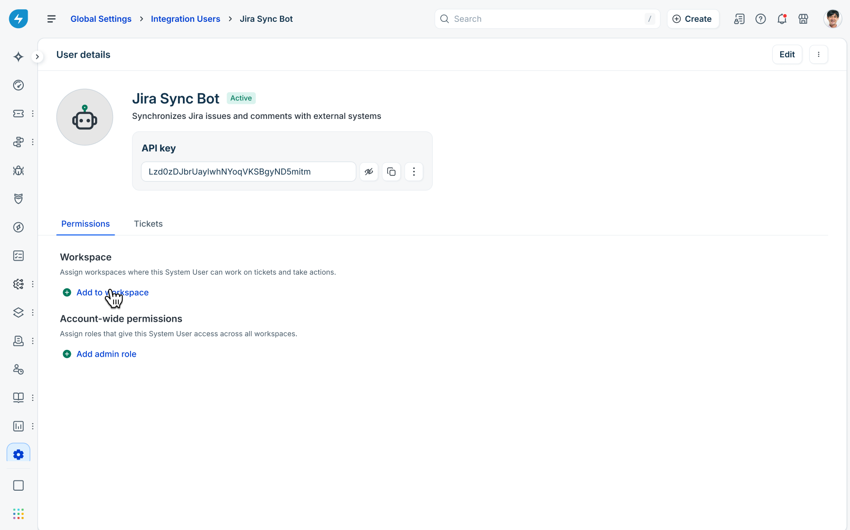The image size is (850, 530).
Task: Click the Jira Sync Bot name heading
Action: [x=176, y=99]
